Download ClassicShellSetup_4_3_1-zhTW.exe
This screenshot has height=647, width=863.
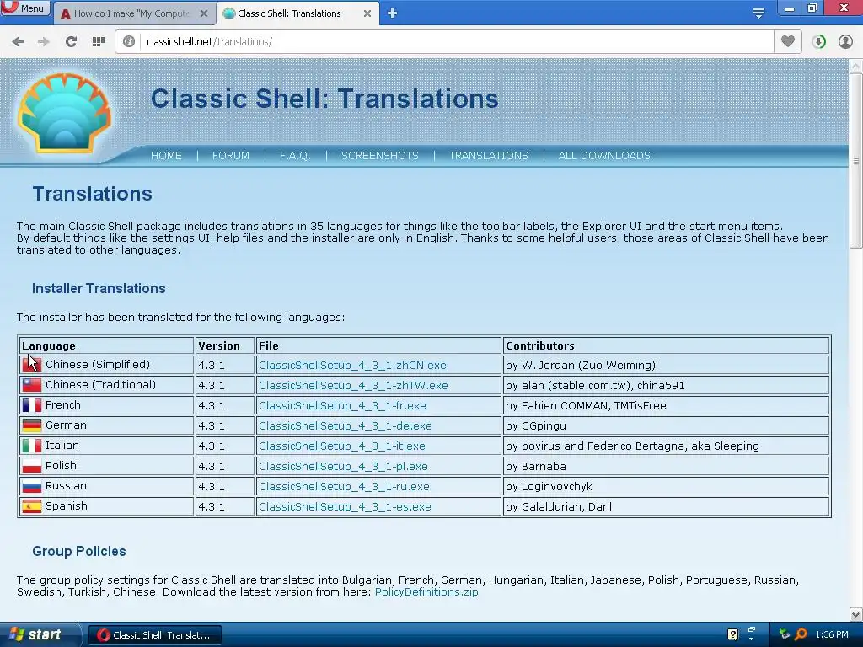click(x=353, y=386)
